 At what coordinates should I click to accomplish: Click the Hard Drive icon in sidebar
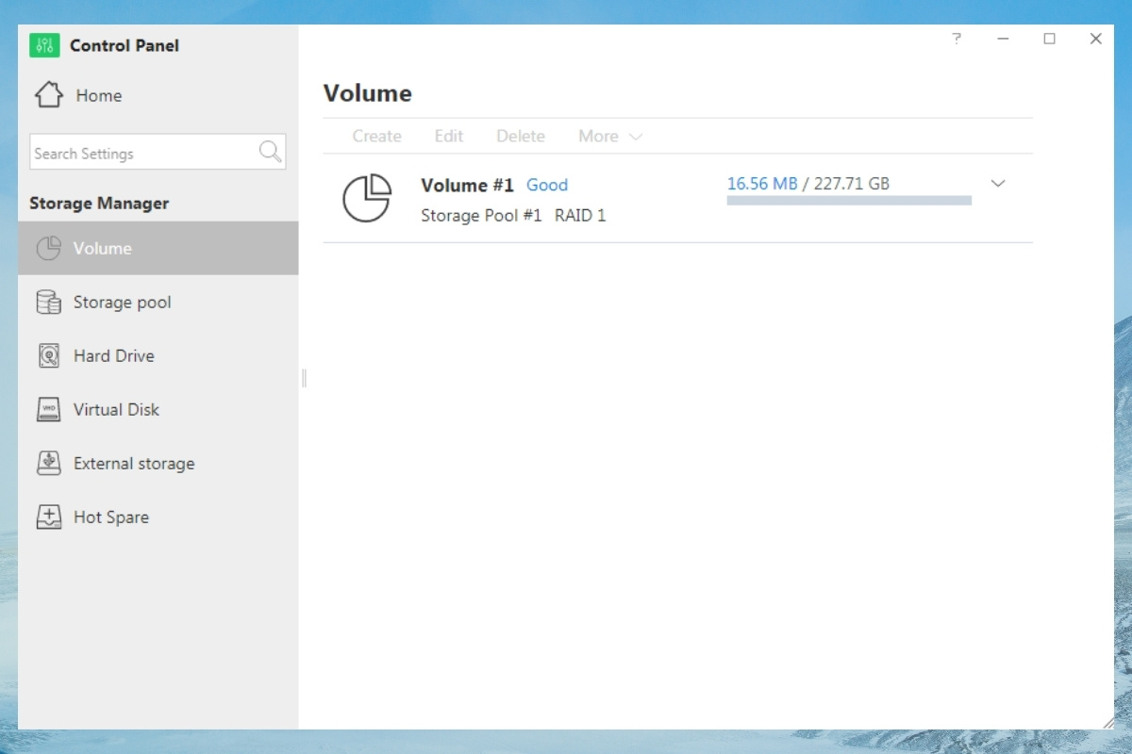click(48, 356)
